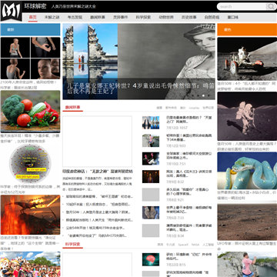Open the blue snake photo article
The image size is (277, 277).
pos(247,171)
